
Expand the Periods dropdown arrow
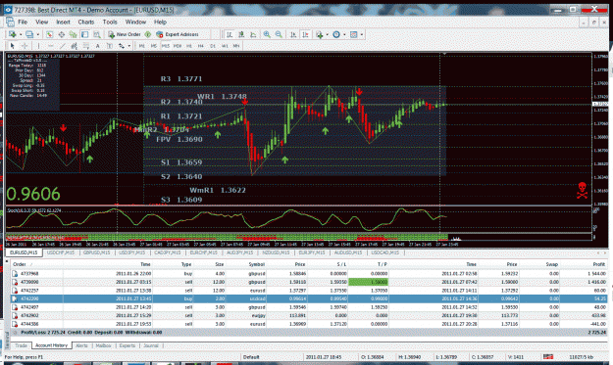[x=344, y=34]
